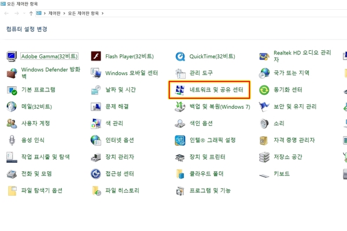Expand chevron after 모든 제어판 항목 breadcrumb
The width and height of the screenshot is (347, 231).
coord(102,13)
